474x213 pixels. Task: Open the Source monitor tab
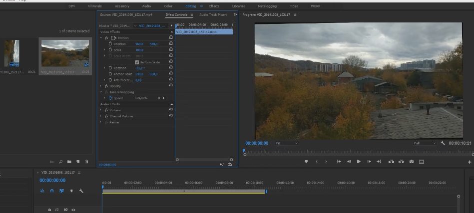tap(126, 14)
